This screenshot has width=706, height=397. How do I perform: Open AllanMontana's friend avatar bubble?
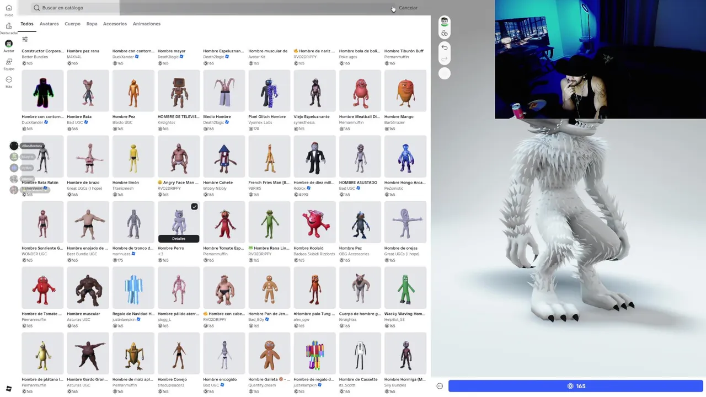point(14,146)
